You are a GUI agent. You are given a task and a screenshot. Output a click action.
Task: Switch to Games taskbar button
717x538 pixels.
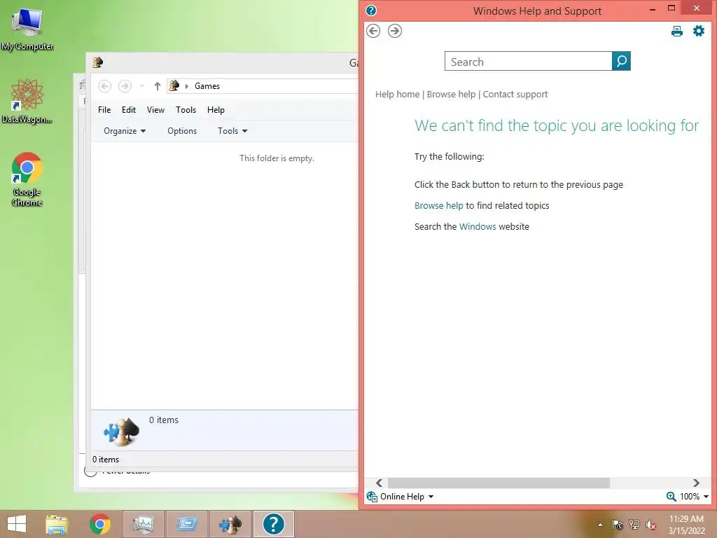click(x=230, y=524)
